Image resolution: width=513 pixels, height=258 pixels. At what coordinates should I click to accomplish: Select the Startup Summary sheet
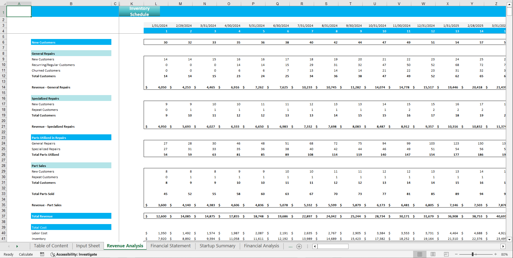pyautogui.click(x=217, y=246)
